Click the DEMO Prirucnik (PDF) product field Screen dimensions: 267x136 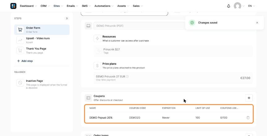tap(139, 26)
